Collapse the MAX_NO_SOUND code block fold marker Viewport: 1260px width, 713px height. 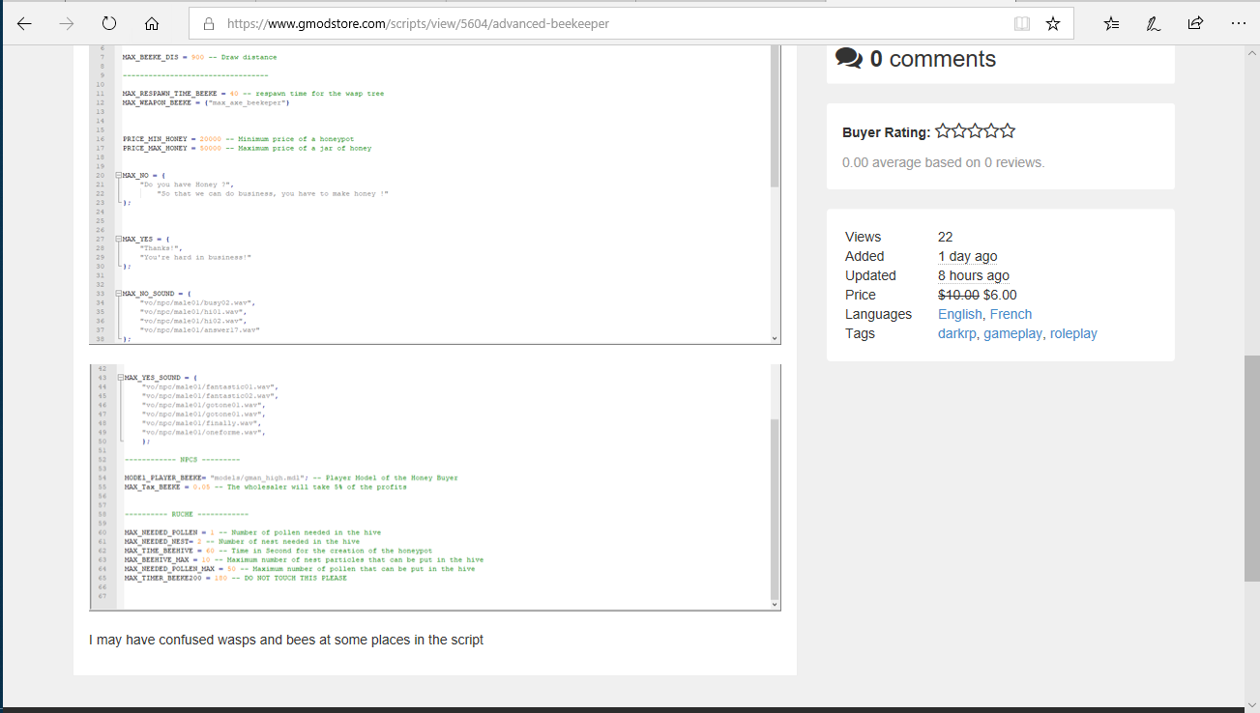[117, 294]
